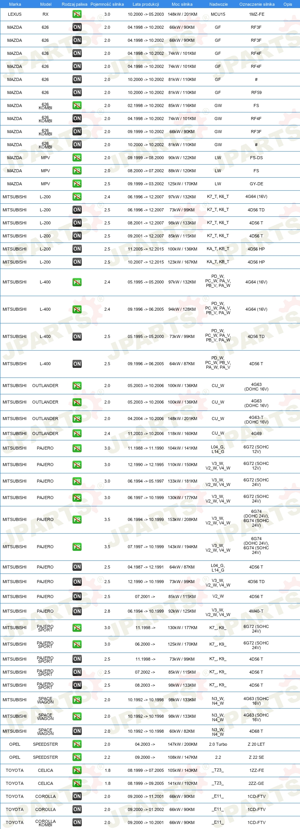Click engine code GY-DE

[256, 184]
